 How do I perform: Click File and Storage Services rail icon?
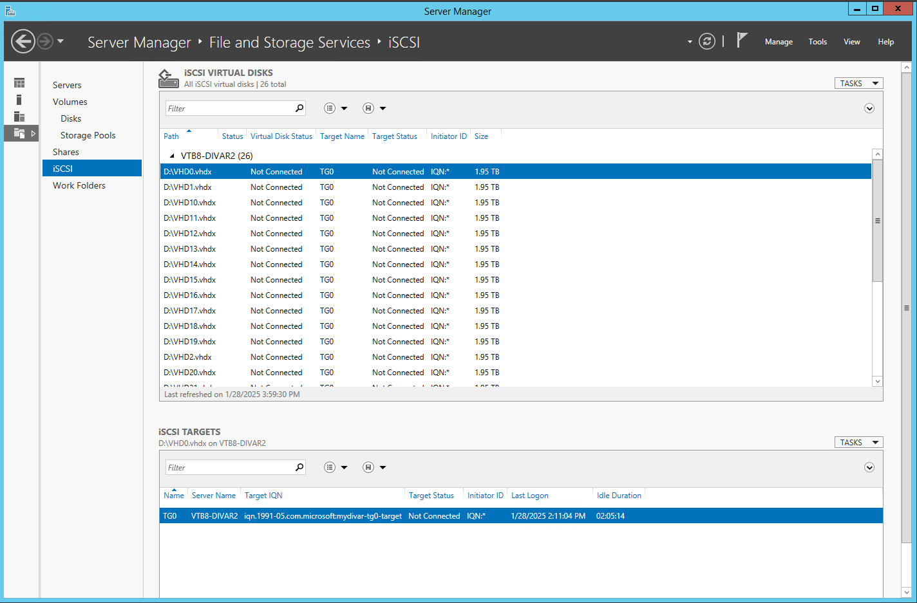point(19,133)
